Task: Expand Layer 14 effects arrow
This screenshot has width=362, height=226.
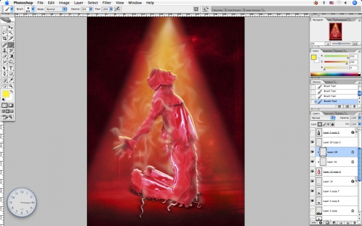Action: pos(356,181)
